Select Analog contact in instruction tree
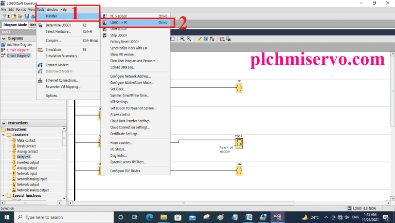This screenshot has width=395, height=223. (27, 152)
